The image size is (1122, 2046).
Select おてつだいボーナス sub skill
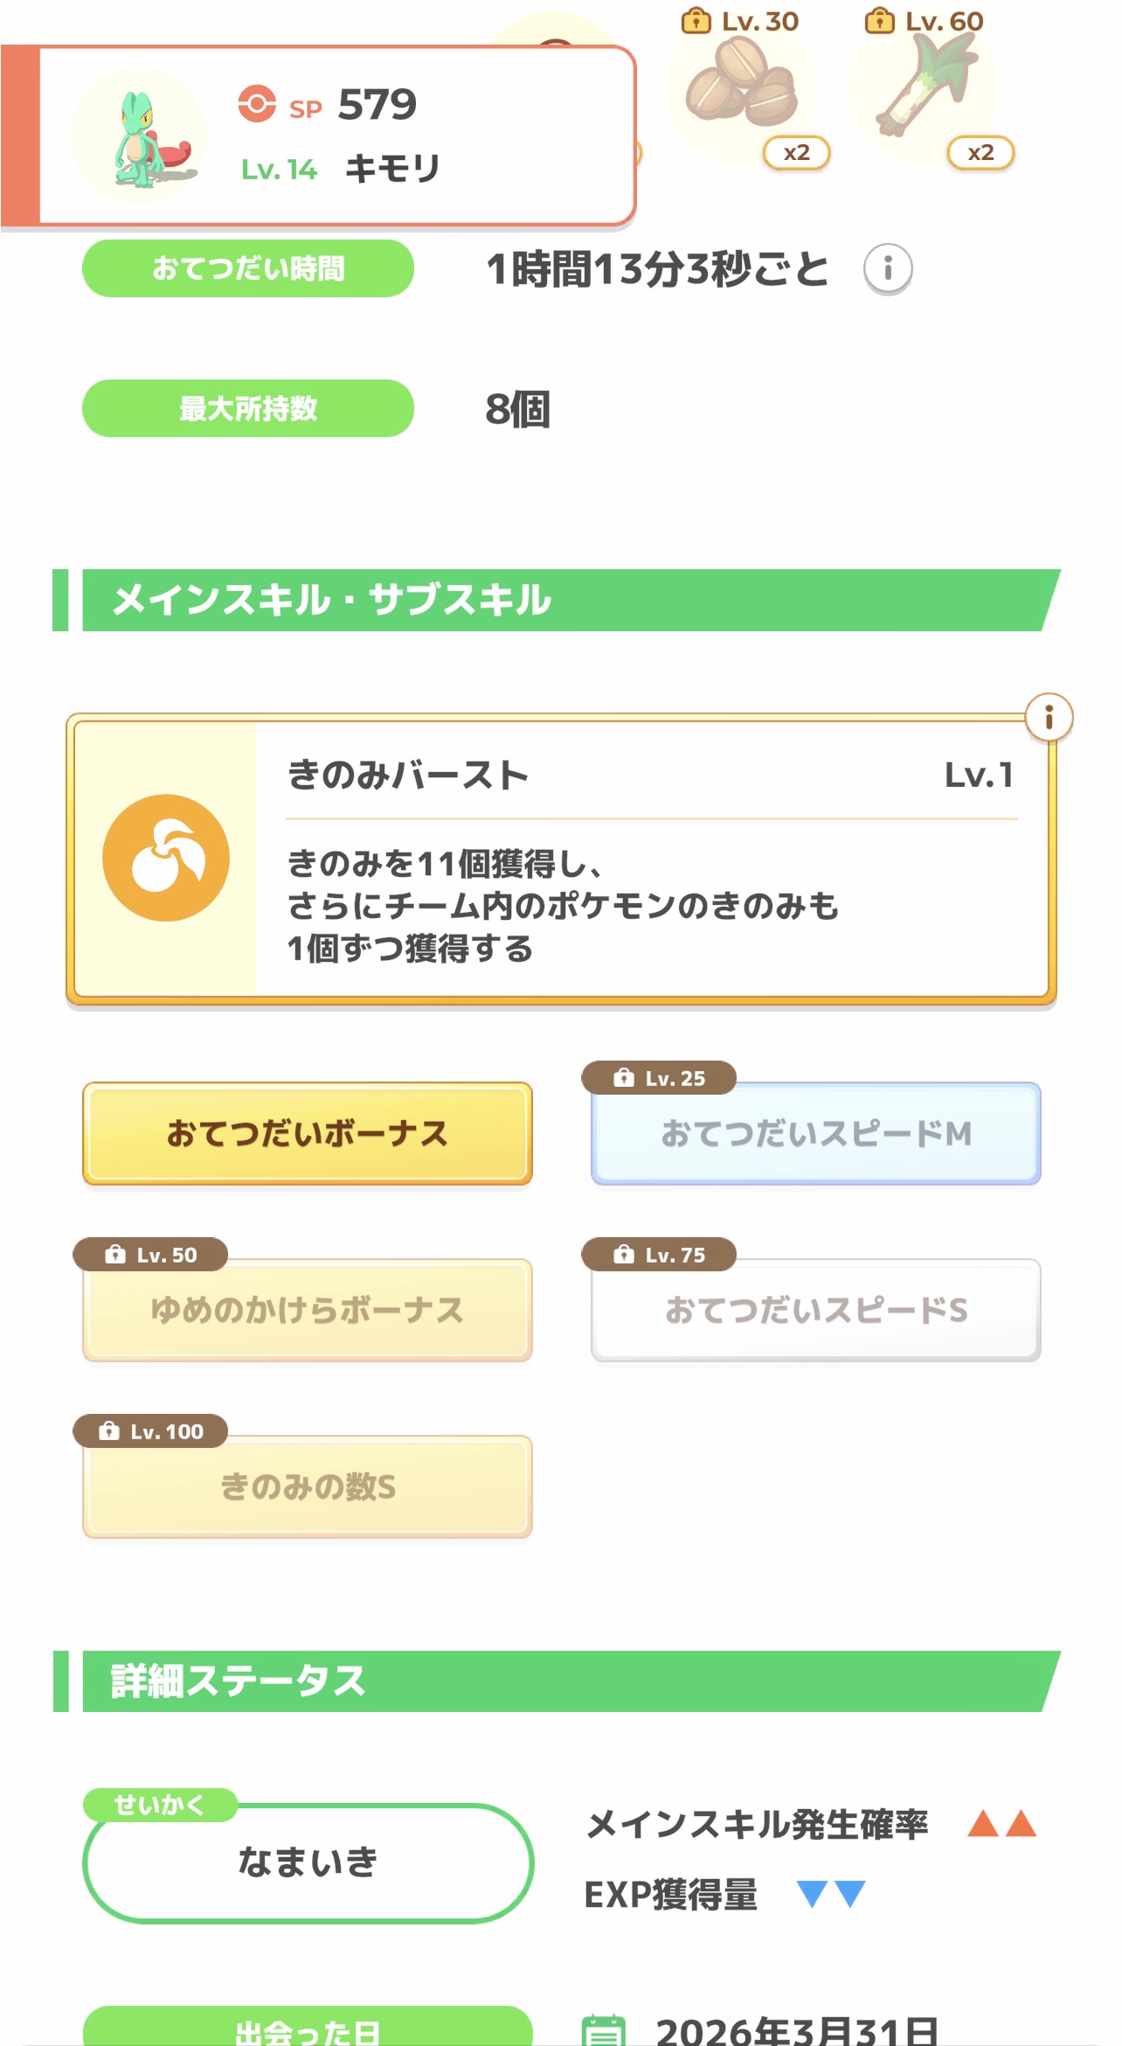coord(308,1134)
